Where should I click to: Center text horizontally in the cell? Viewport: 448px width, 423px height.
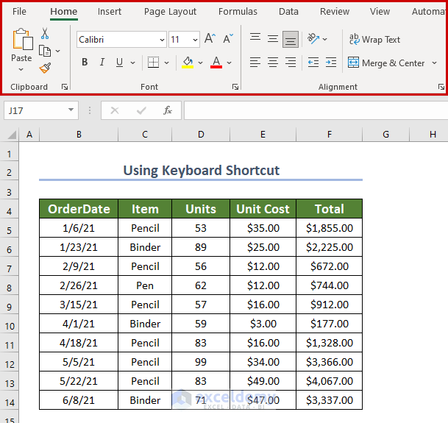click(273, 63)
